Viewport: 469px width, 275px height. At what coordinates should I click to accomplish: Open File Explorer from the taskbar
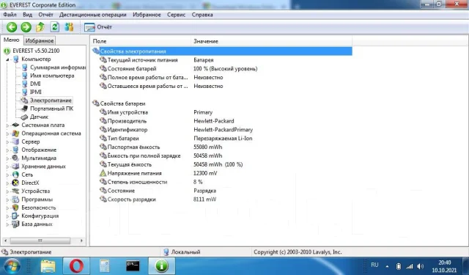click(48, 266)
